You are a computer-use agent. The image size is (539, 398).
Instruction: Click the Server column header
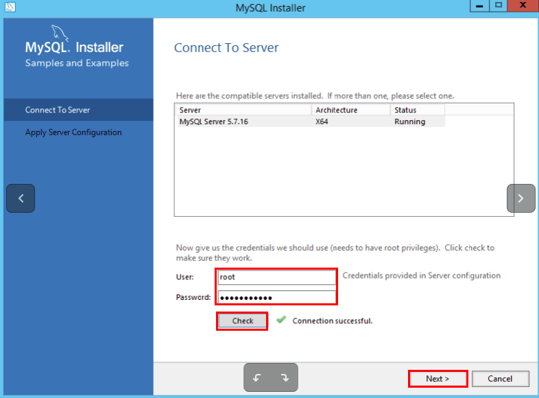pyautogui.click(x=243, y=110)
